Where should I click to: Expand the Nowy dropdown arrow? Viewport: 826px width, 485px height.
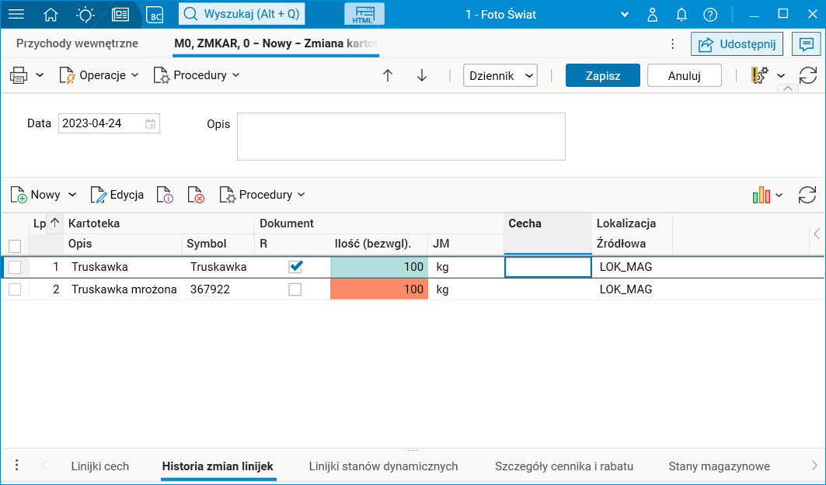point(72,195)
